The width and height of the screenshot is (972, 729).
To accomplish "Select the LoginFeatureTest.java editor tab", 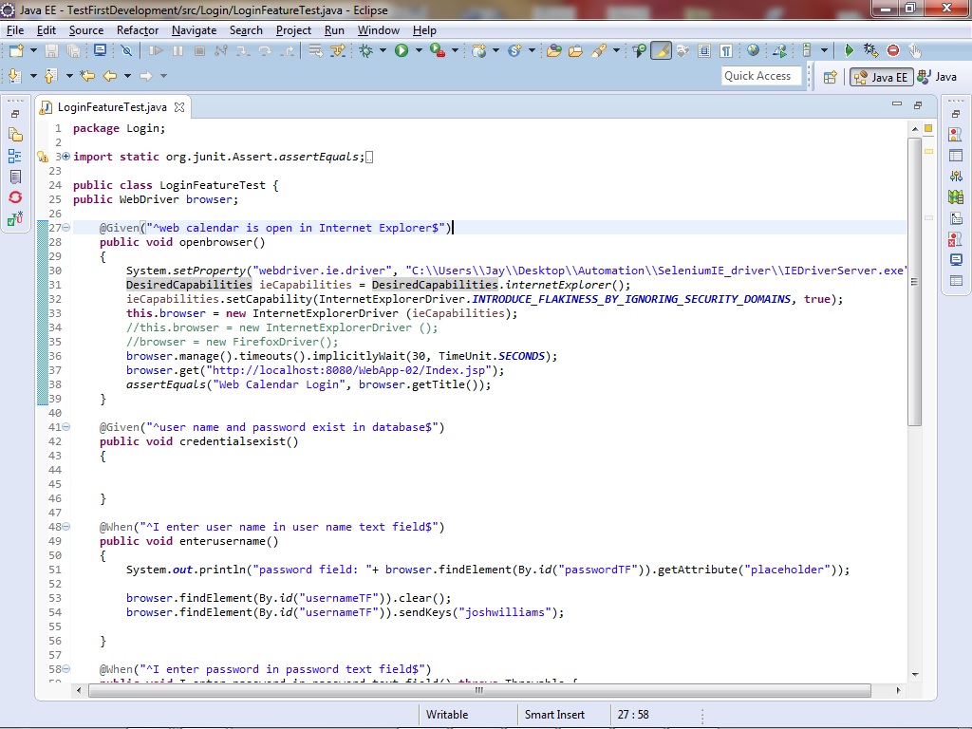I will click(111, 107).
